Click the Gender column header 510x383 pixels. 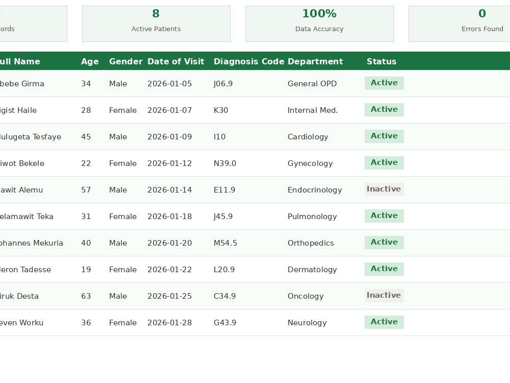pos(126,61)
